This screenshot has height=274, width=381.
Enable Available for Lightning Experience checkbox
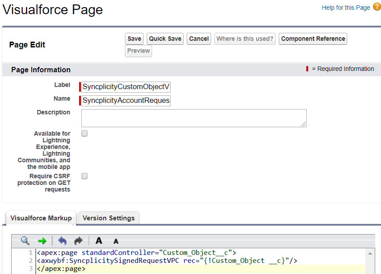[84, 133]
